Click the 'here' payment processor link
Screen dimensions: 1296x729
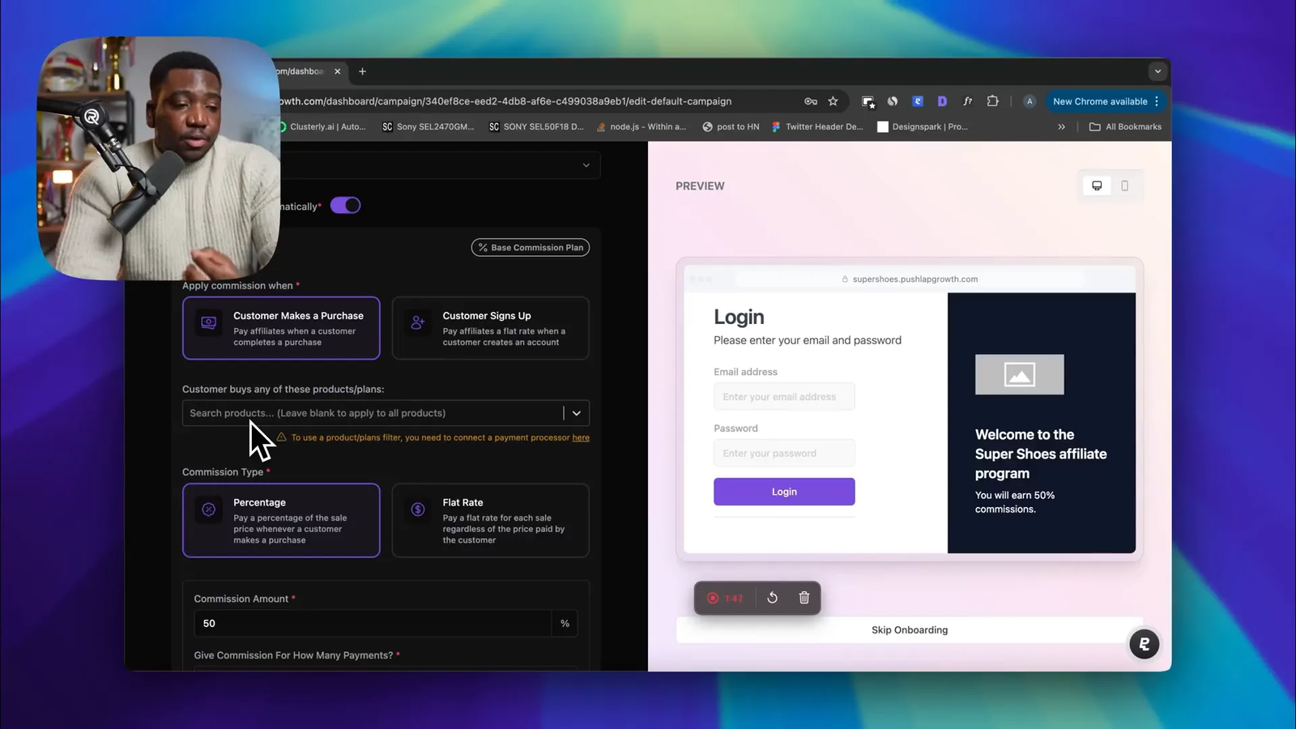point(581,437)
